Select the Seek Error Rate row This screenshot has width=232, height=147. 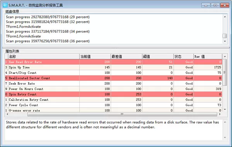(x=113, y=84)
